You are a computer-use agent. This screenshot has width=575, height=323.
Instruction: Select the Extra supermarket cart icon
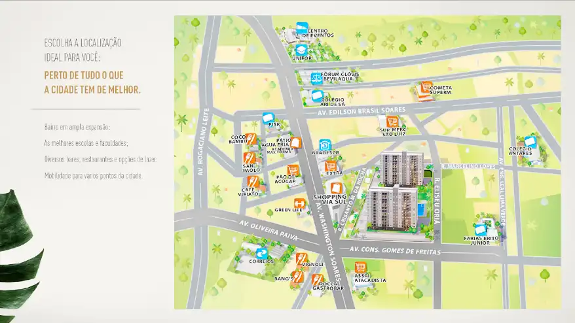(331, 166)
